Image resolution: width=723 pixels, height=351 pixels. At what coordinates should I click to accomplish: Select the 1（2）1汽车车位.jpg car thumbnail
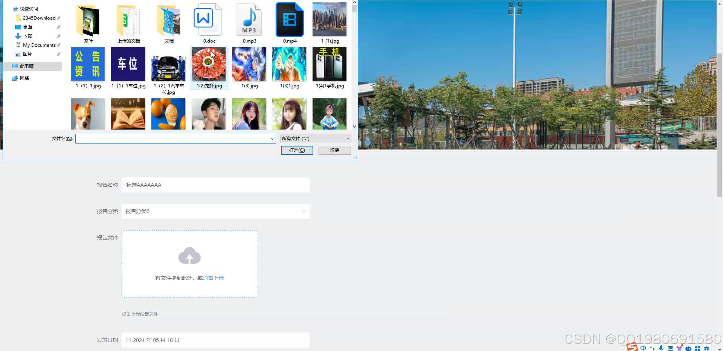click(x=168, y=68)
